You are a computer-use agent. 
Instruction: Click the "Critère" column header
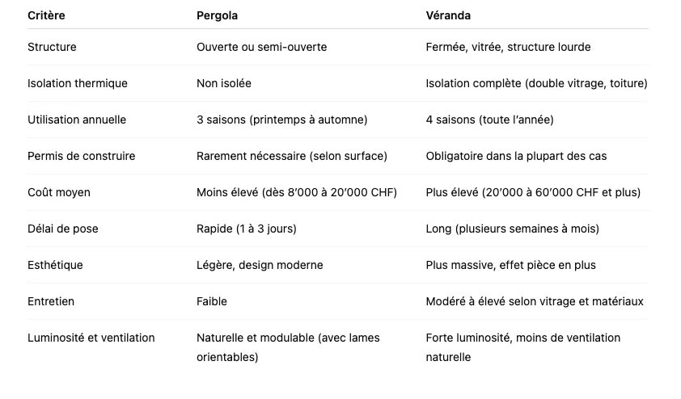click(x=46, y=15)
